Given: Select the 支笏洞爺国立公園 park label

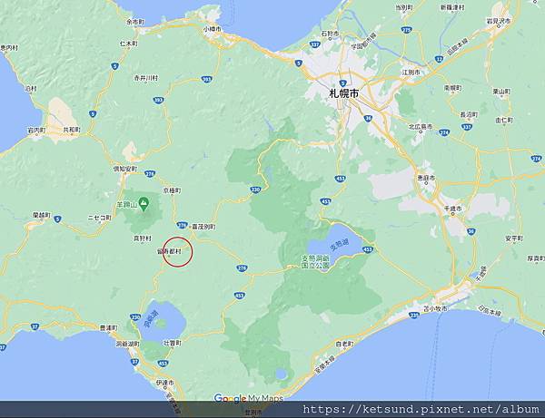Looking at the screenshot, I should (x=315, y=262).
